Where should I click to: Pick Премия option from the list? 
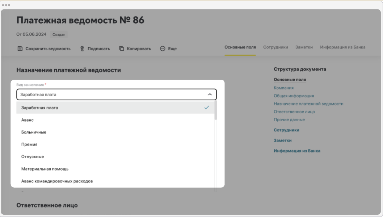click(x=29, y=144)
